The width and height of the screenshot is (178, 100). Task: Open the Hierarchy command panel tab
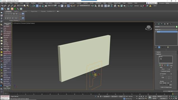[162, 24]
